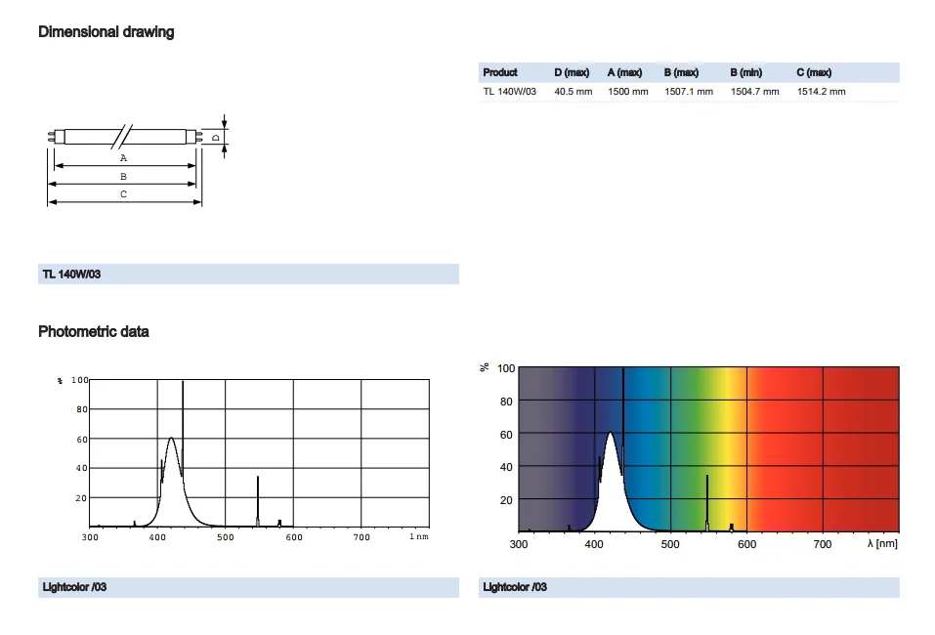This screenshot has width=935, height=635.
Task: Click dimension label 'A' in the drawing
Action: pyautogui.click(x=123, y=158)
